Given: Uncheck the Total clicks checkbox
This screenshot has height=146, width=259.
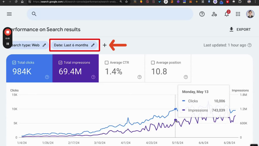Looking at the screenshot, I should (x=14, y=62).
